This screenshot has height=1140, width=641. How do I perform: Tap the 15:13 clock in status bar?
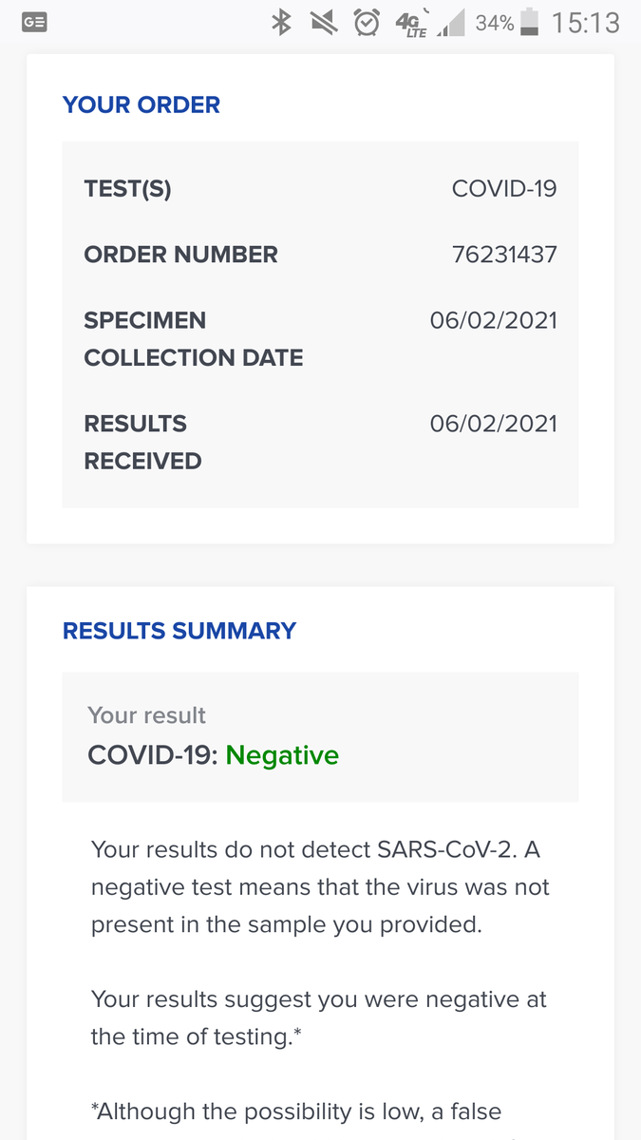pyautogui.click(x=585, y=23)
